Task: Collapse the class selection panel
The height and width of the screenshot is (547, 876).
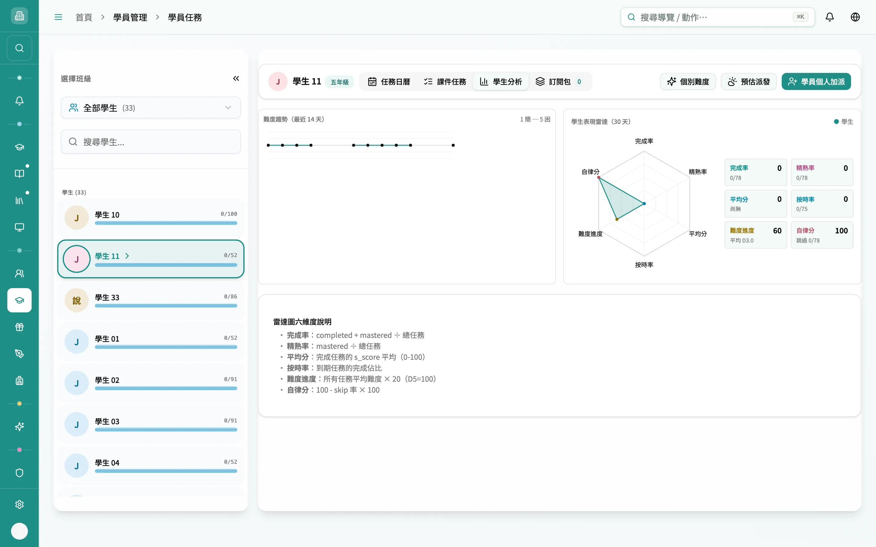Action: pos(236,78)
